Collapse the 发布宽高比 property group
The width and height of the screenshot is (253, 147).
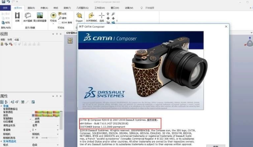tap(1, 141)
